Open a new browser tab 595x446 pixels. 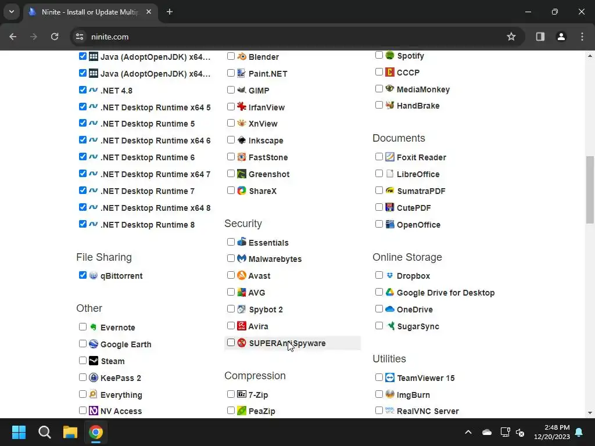coord(170,12)
